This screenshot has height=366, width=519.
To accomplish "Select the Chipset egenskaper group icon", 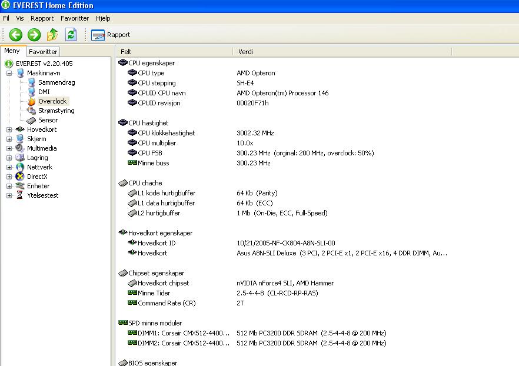I will (123, 273).
